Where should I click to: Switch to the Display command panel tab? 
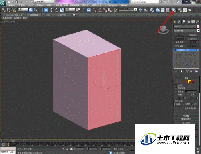[x=193, y=22]
